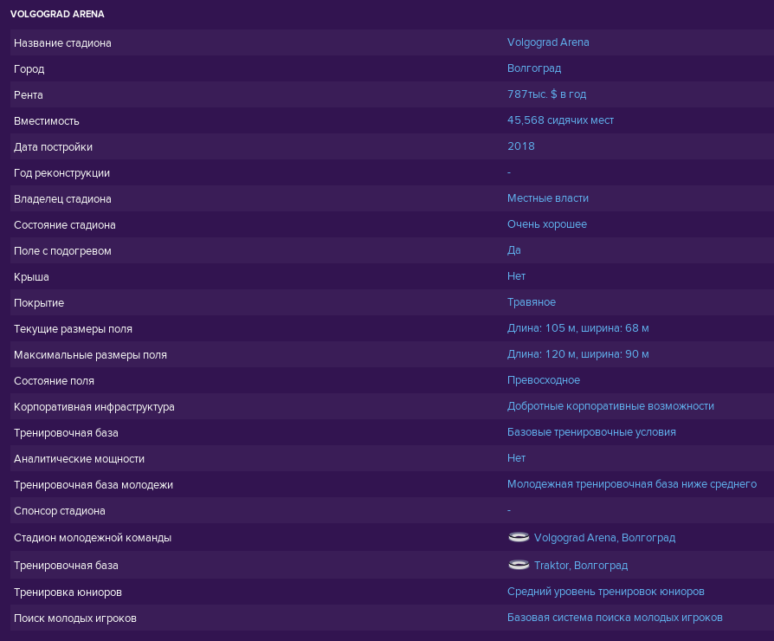Click current pitch size Длина: 105 м
The width and height of the screenshot is (774, 641).
541,328
